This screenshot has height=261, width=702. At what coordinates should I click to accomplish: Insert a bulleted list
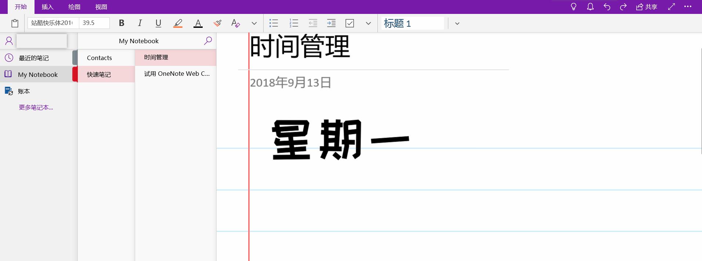274,23
